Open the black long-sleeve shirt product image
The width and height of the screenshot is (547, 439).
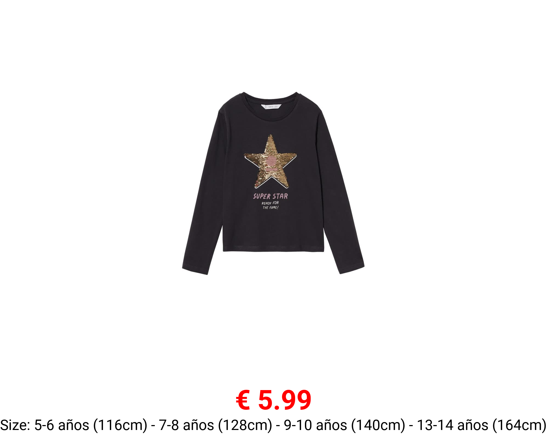click(x=273, y=183)
